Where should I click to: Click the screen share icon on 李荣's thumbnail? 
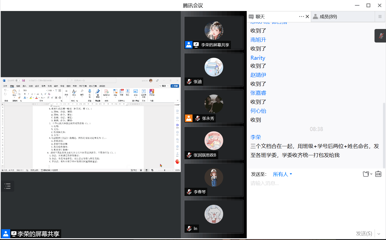click(196, 45)
